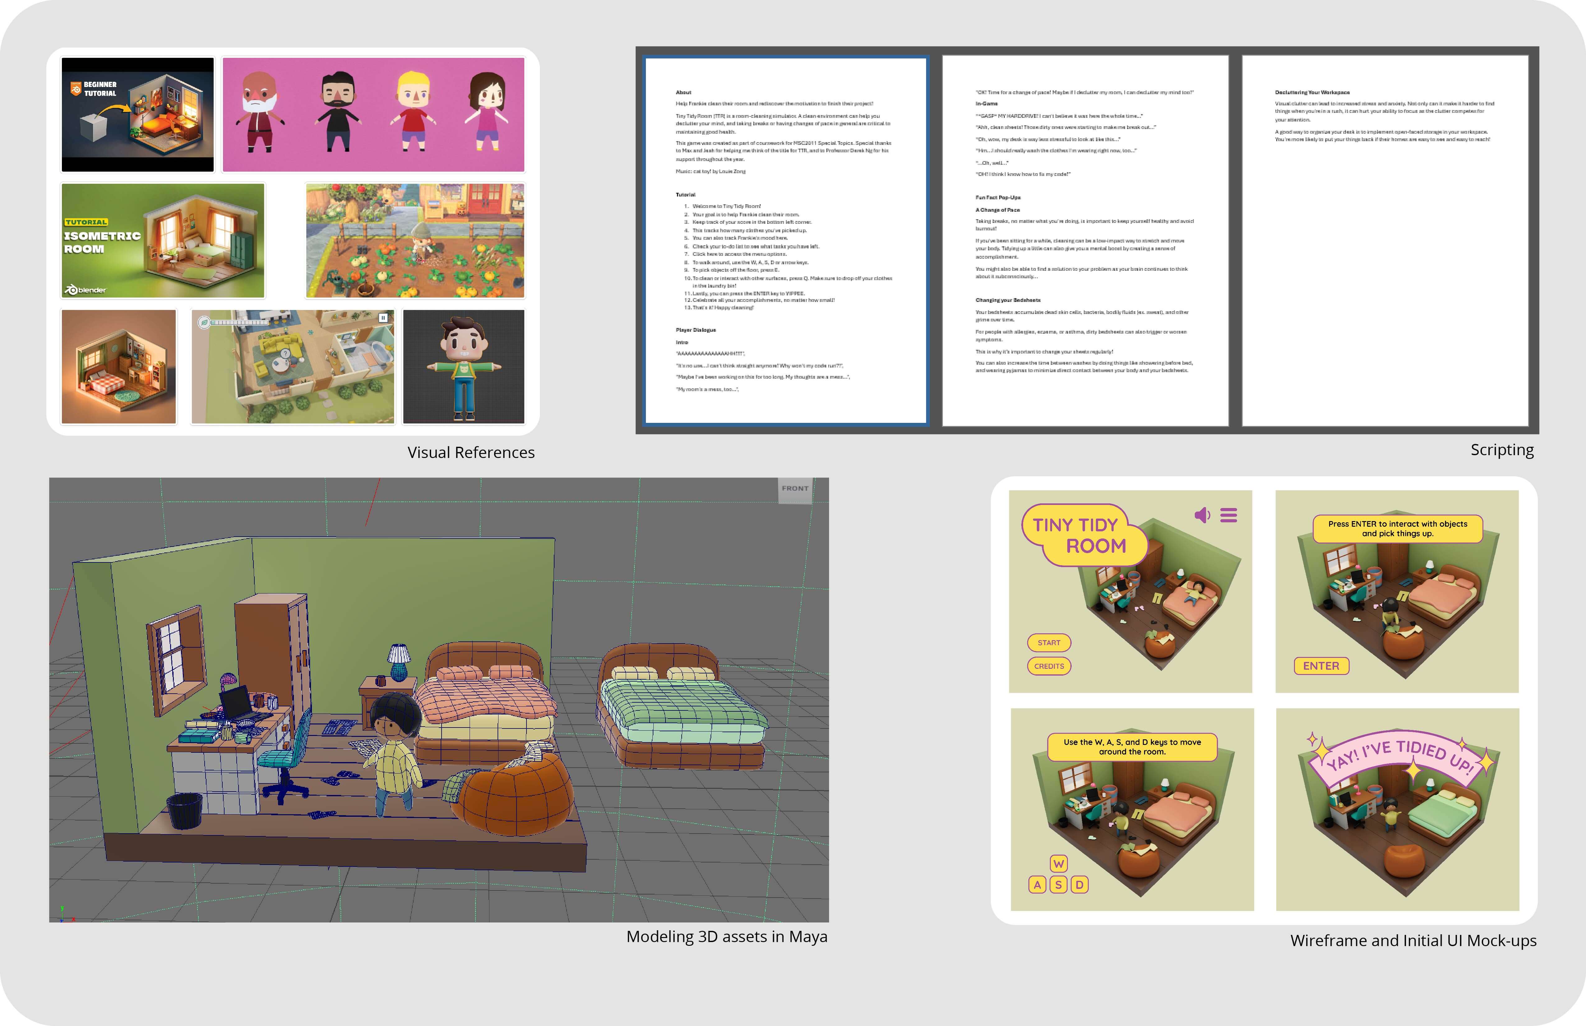This screenshot has width=1586, height=1026.
Task: Click the speaker sound icon on title mock-up
Action: pyautogui.click(x=1202, y=515)
